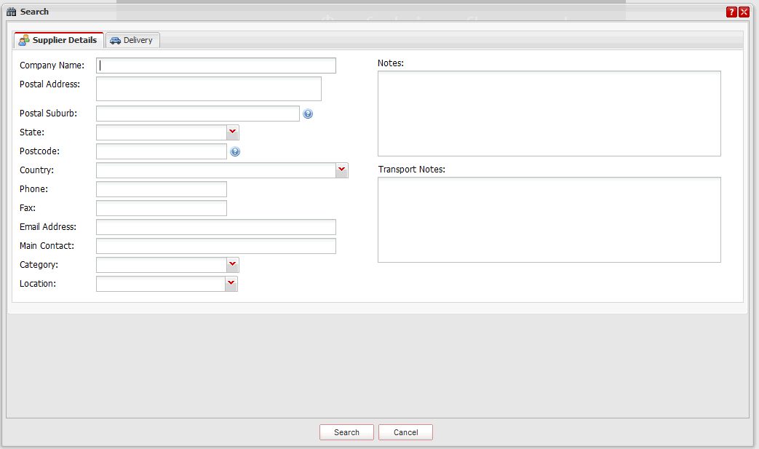Click the Email Address field
This screenshot has width=759, height=449.
click(215, 227)
